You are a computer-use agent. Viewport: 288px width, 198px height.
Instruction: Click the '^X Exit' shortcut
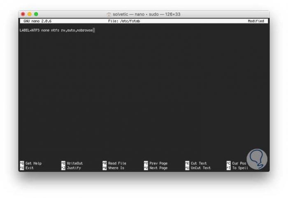pos(27,168)
